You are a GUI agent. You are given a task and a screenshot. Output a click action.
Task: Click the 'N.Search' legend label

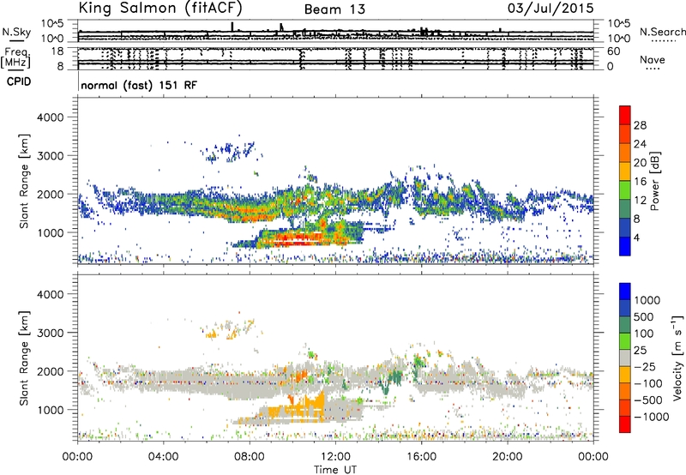coord(662,32)
